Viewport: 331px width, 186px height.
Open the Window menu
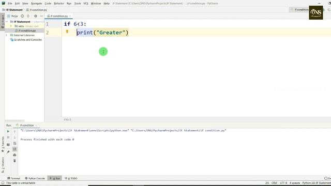[x=96, y=4]
